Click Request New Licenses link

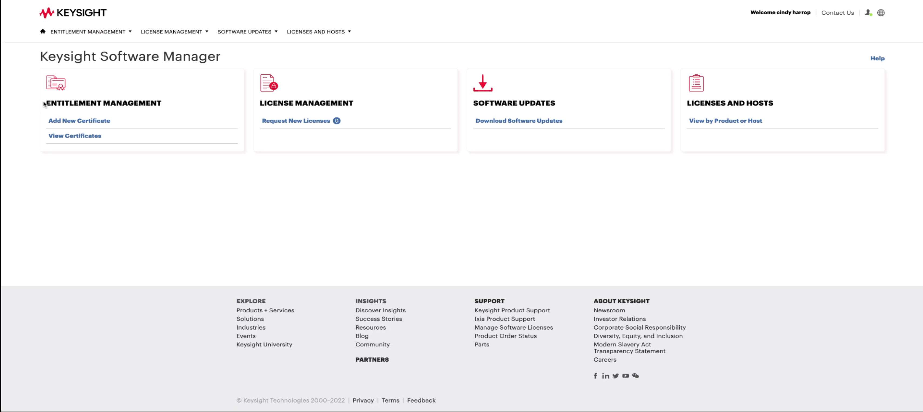click(296, 121)
